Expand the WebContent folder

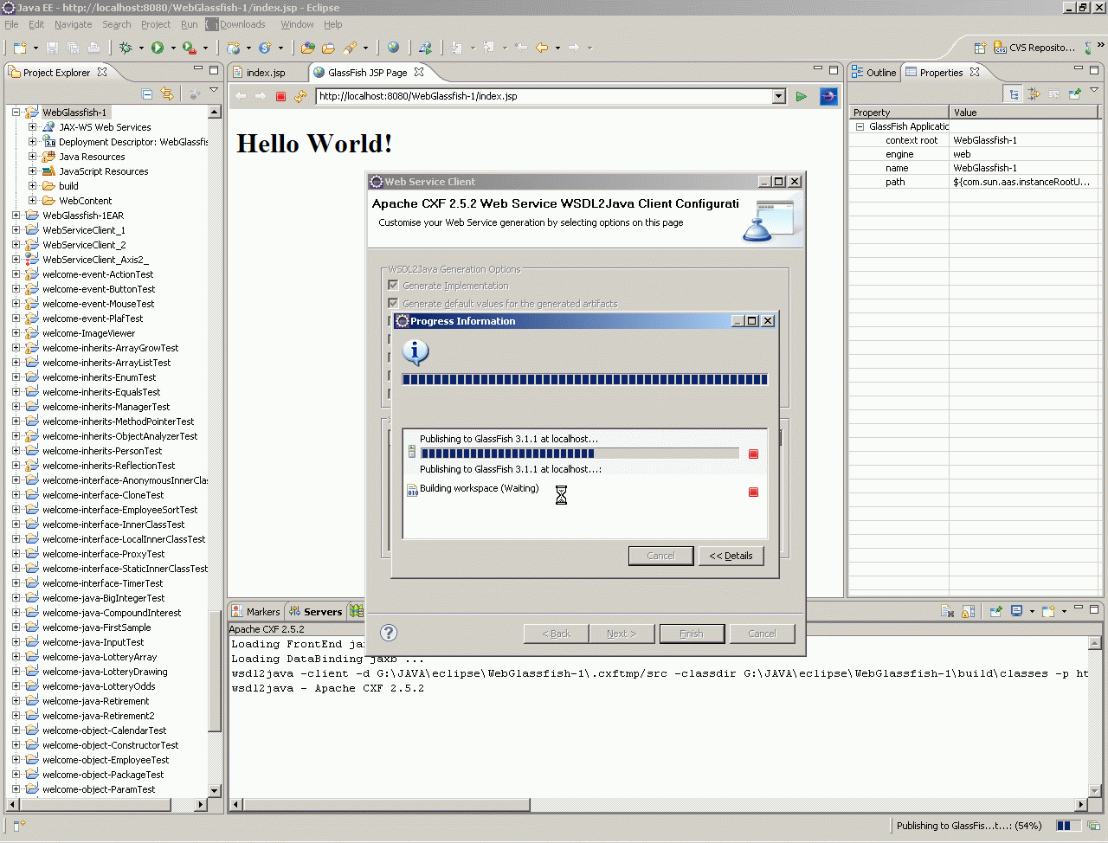tap(32, 201)
